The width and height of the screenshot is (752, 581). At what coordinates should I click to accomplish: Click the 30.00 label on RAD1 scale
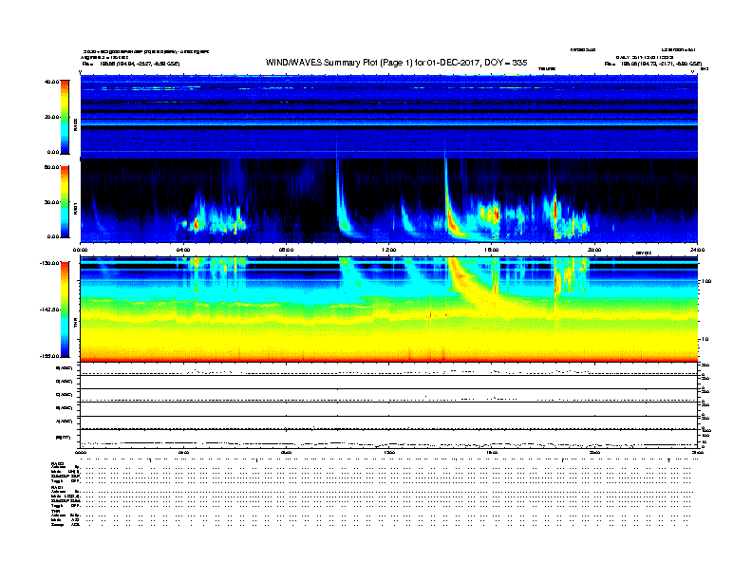pos(51,202)
